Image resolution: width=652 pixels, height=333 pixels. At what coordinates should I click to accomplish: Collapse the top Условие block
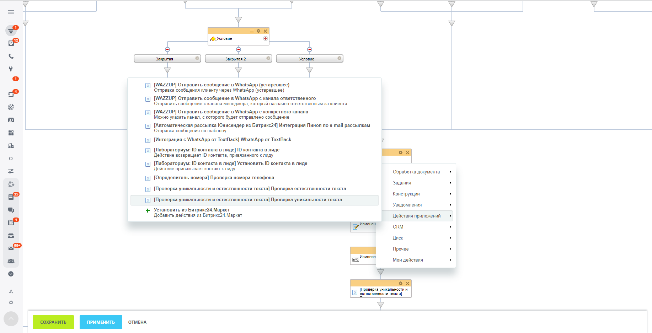[252, 32]
